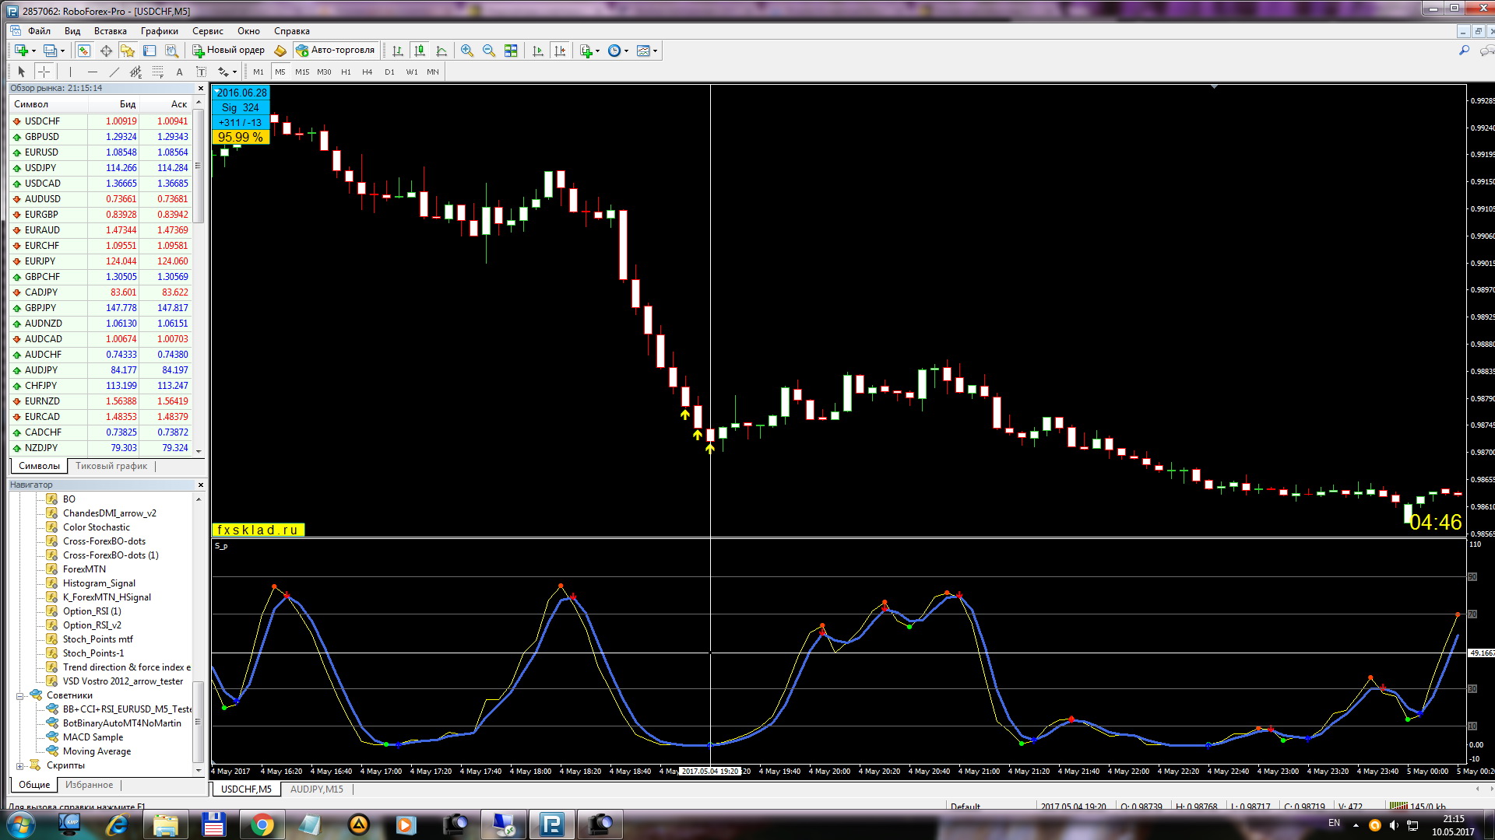Viewport: 1495px width, 840px height.
Task: Open the profiles dropdown arrow
Action: (x=62, y=51)
